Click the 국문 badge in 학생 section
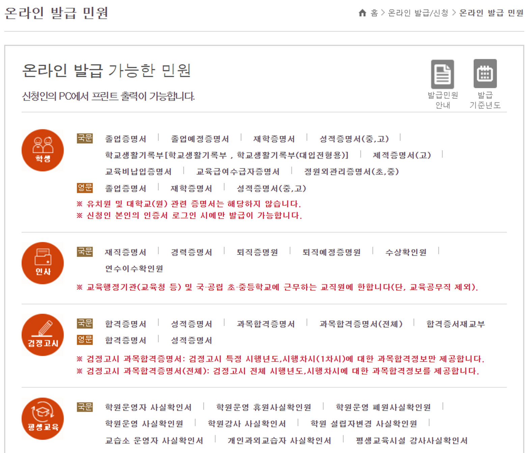Image resolution: width=529 pixels, height=453 pixels. [85, 139]
